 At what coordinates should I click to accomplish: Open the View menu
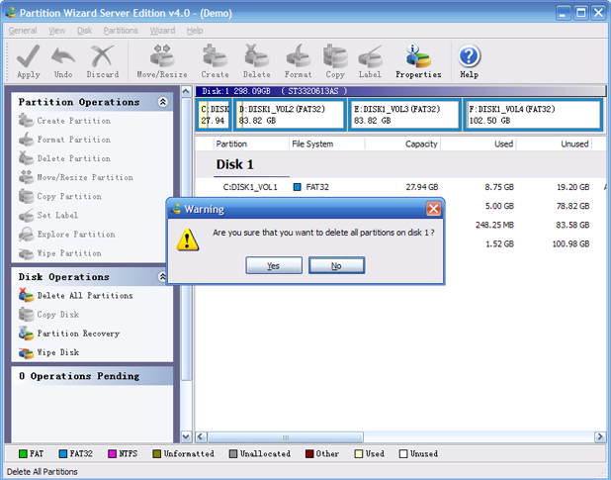tap(57, 31)
